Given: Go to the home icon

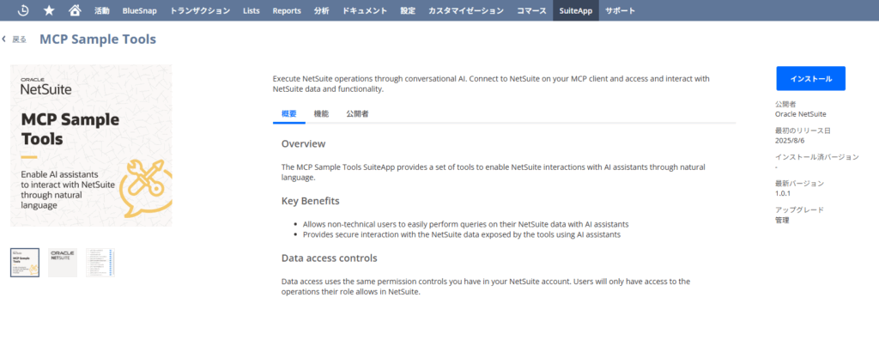Looking at the screenshot, I should [x=75, y=10].
